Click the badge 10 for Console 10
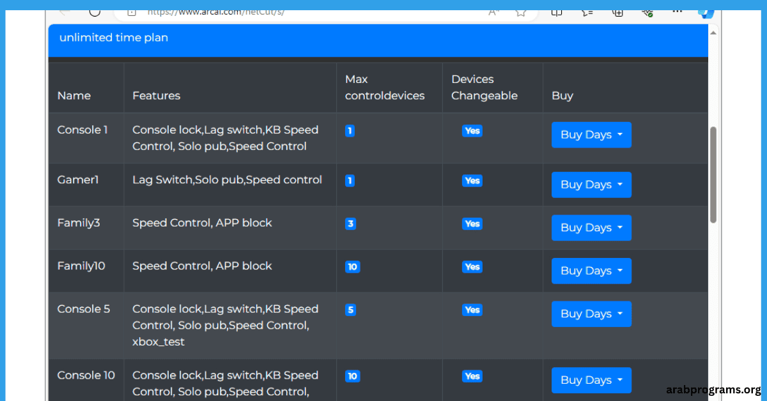767x401 pixels. point(353,377)
